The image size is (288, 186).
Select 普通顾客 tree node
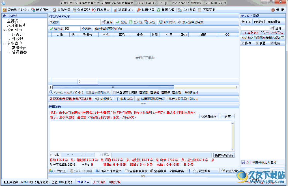(19, 52)
